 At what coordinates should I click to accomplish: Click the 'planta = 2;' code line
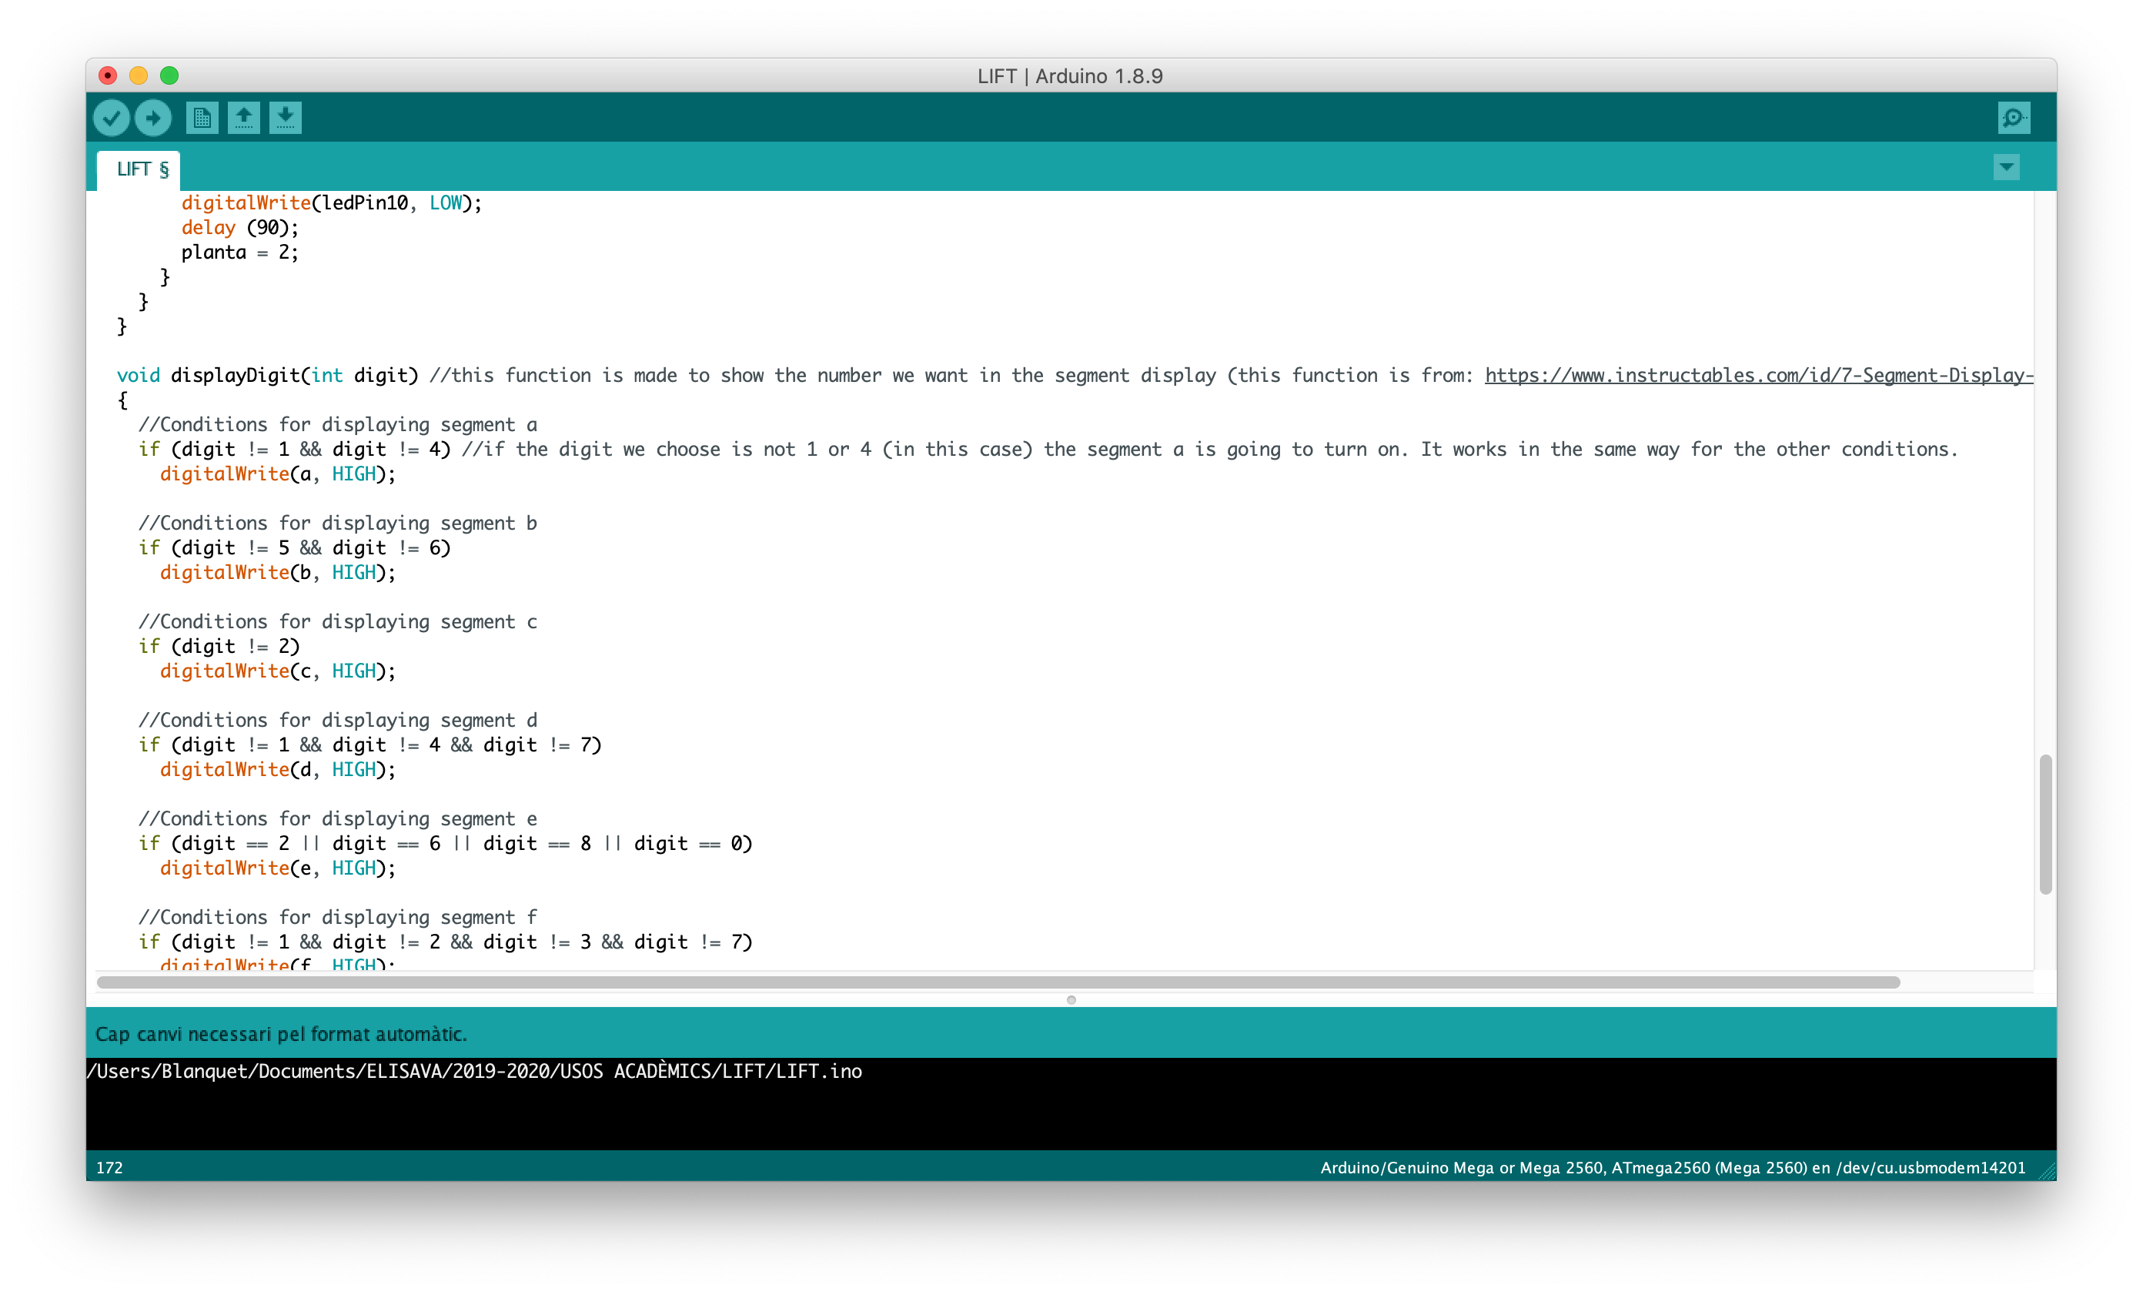coord(240,253)
